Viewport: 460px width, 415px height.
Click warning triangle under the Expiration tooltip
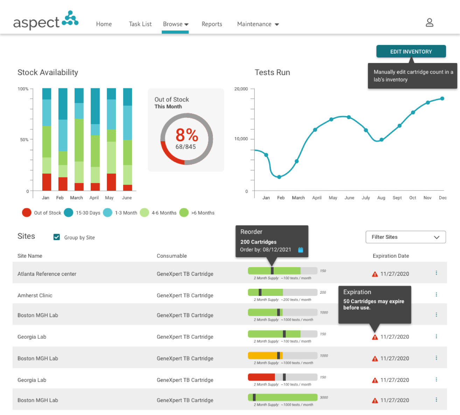coord(375,337)
